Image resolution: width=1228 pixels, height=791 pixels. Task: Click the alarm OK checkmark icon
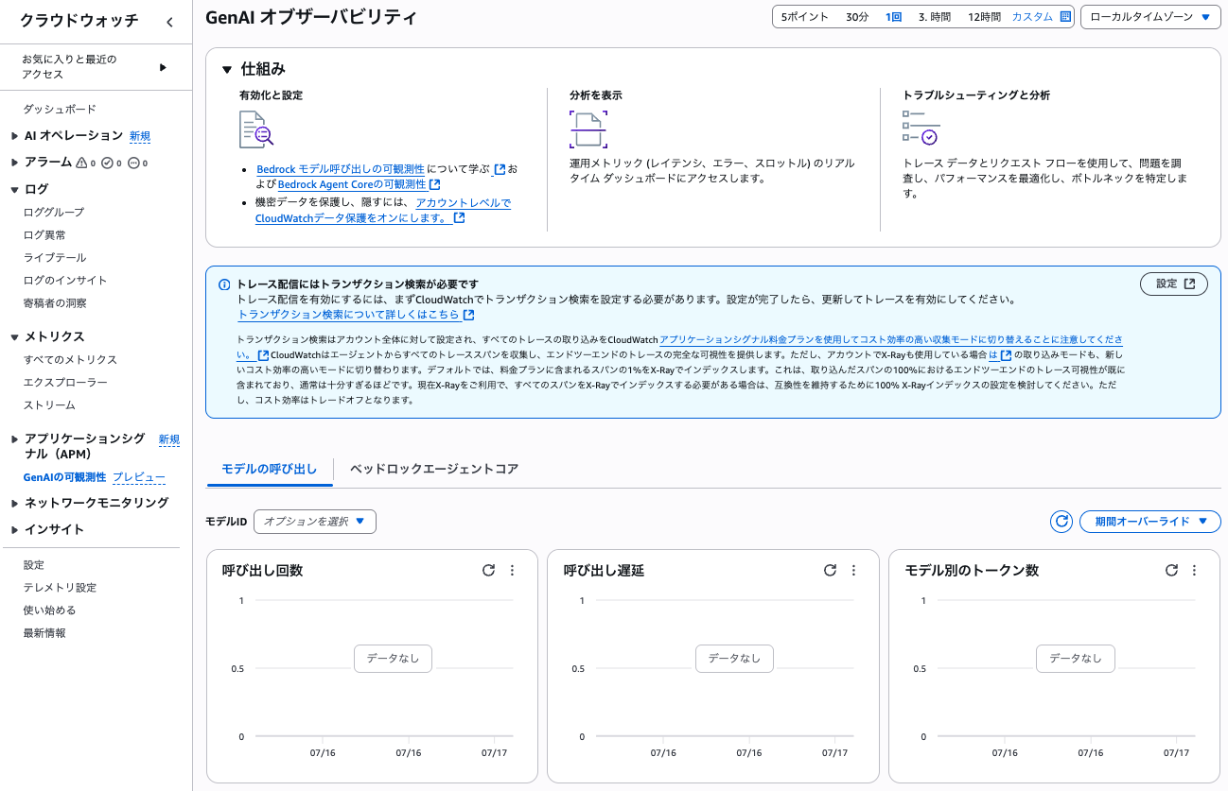point(107,163)
